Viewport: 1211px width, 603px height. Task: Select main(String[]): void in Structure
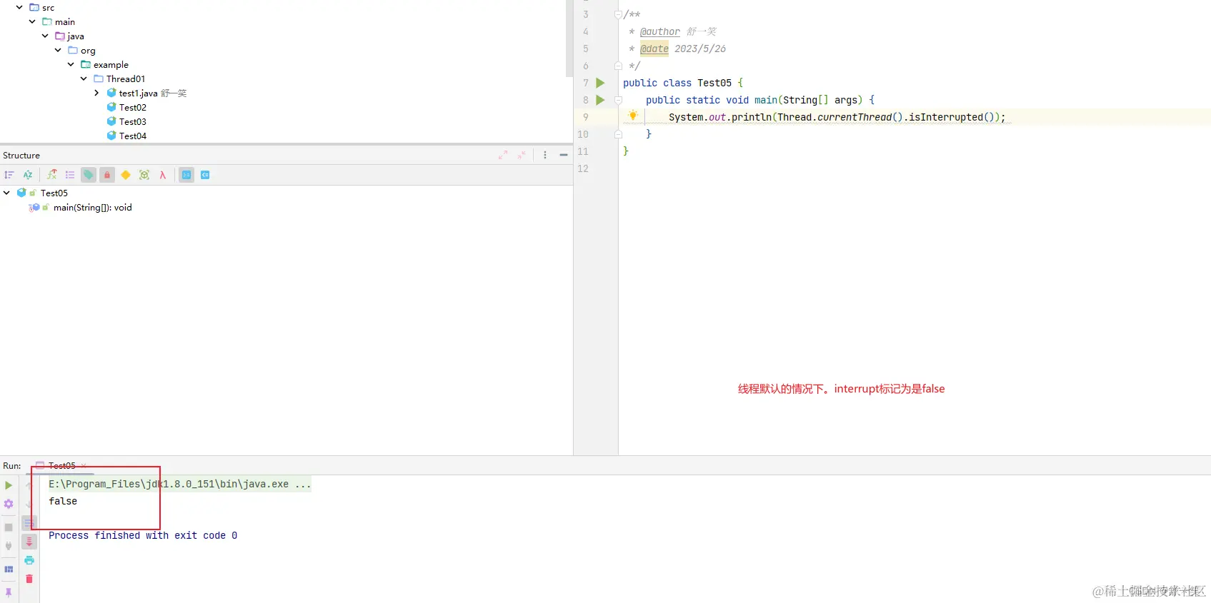coord(93,208)
